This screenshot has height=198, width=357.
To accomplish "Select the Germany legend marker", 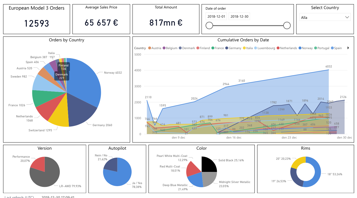I will tap(227, 48).
